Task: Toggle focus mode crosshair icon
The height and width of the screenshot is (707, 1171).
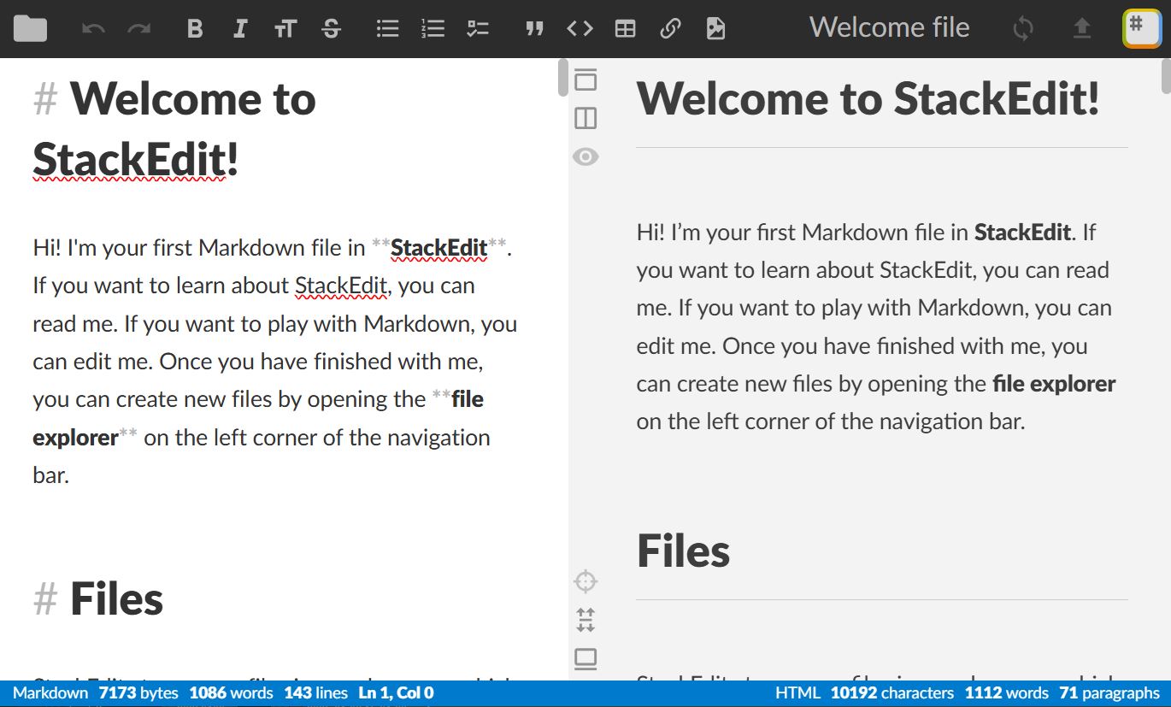Action: (x=585, y=582)
